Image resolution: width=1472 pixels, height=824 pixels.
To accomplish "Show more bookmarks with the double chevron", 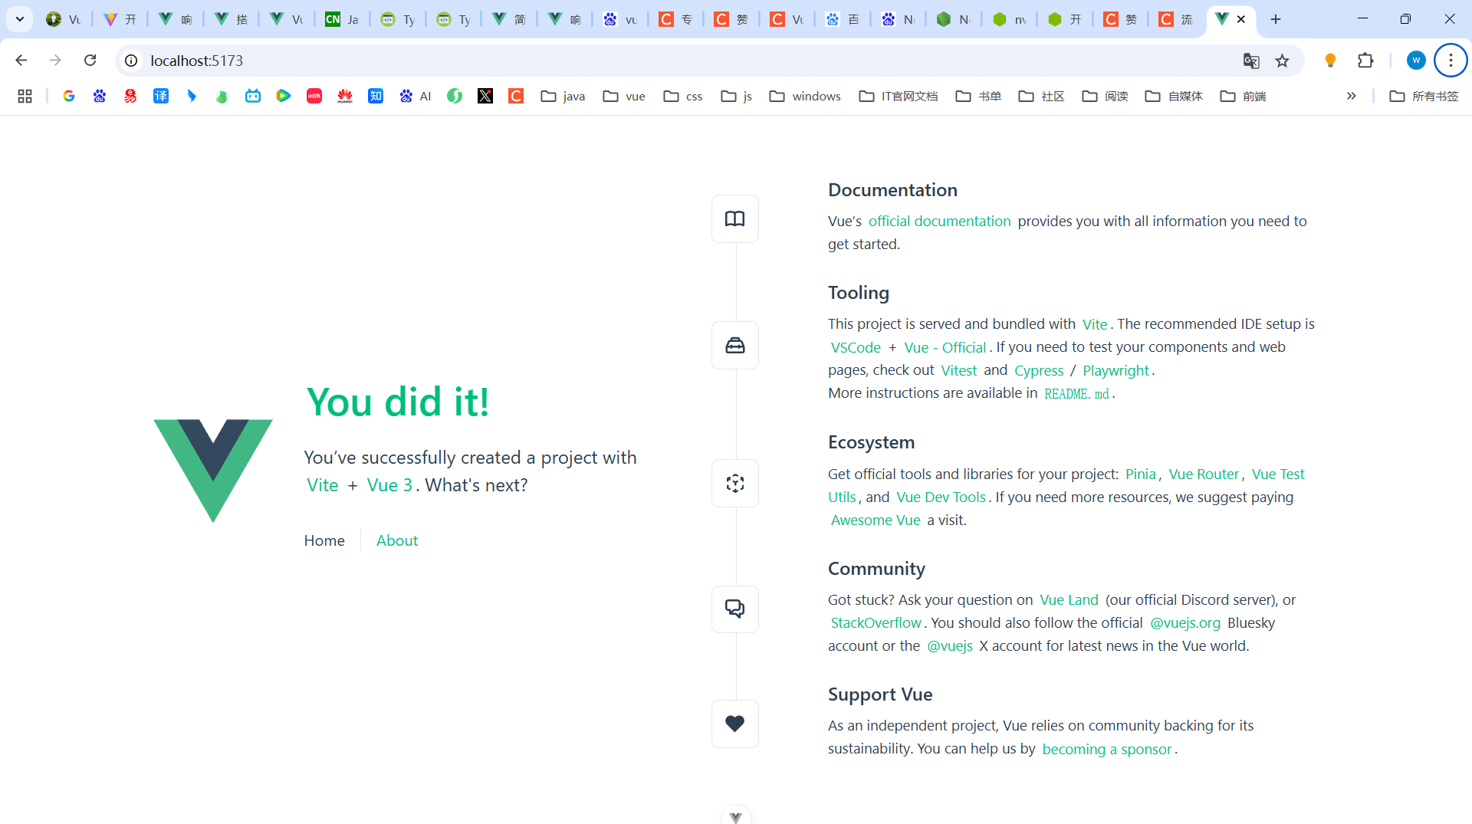I will pos(1351,96).
